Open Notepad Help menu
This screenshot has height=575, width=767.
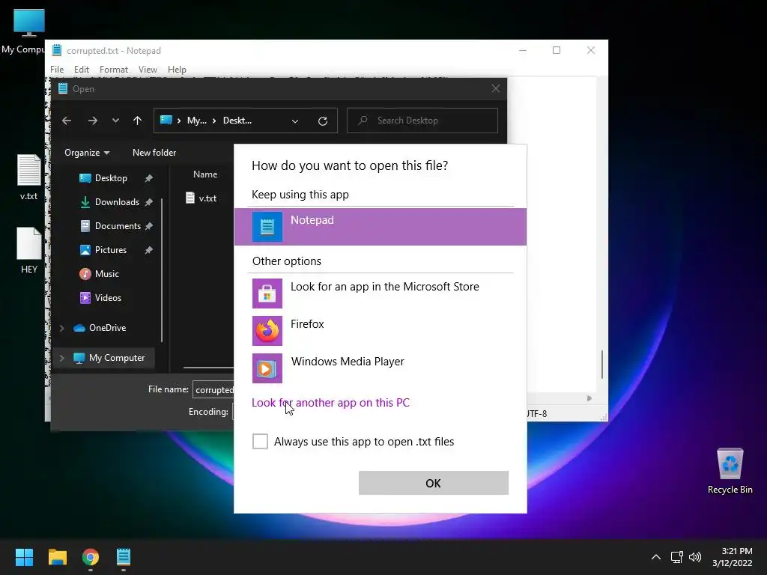(x=177, y=70)
